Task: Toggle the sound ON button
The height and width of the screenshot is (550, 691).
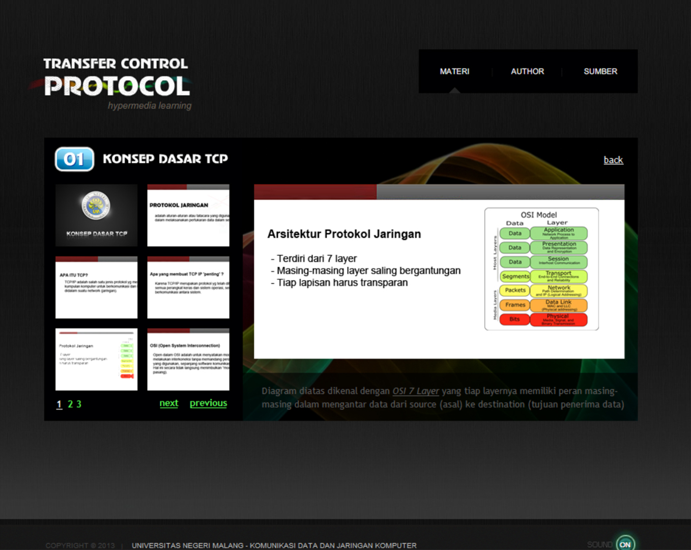Action: 625,544
